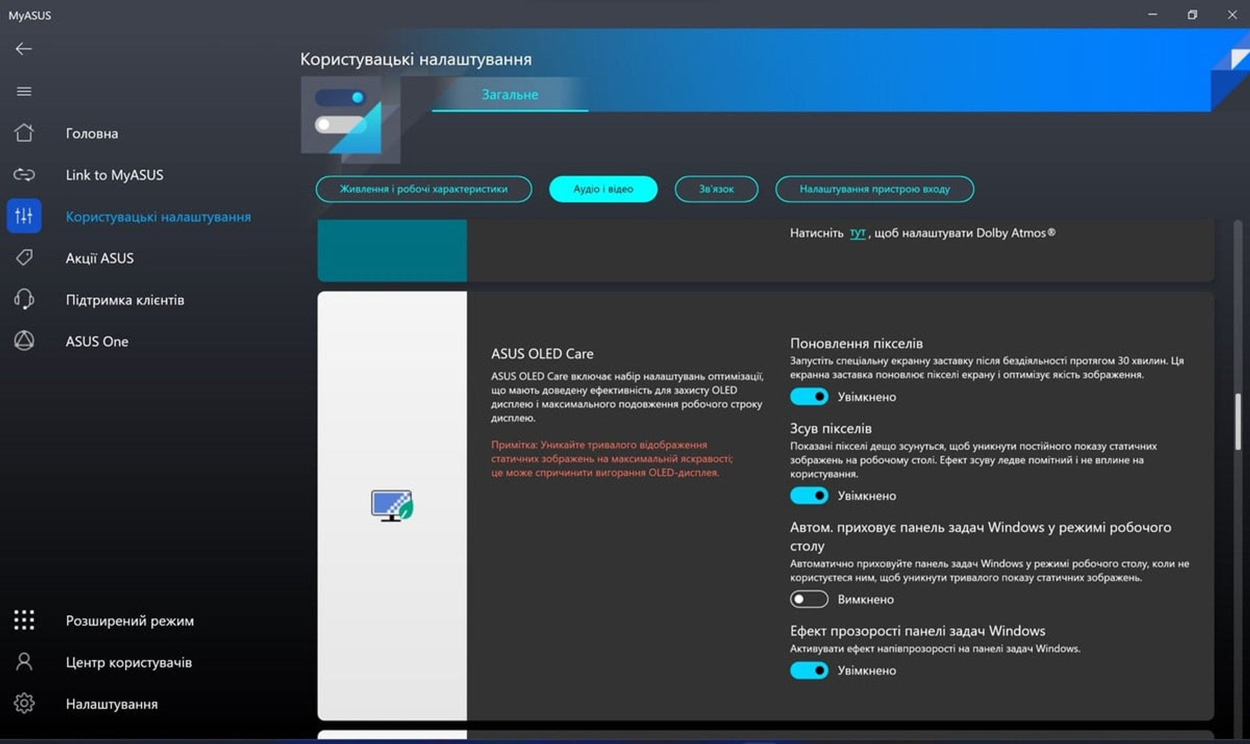Click the Користувацькі налаштування page title
The width and height of the screenshot is (1250, 744).
point(415,59)
